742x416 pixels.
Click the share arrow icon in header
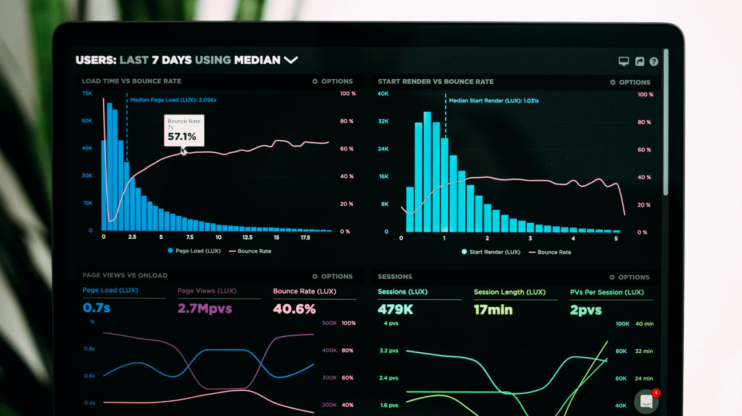click(640, 62)
